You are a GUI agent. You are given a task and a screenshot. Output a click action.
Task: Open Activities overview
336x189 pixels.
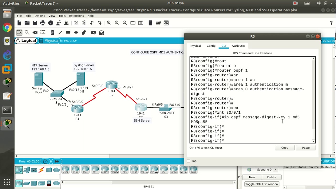coord(11,3)
